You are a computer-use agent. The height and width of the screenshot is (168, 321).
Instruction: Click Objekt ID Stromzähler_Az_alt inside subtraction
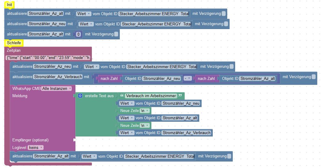click(257, 78)
